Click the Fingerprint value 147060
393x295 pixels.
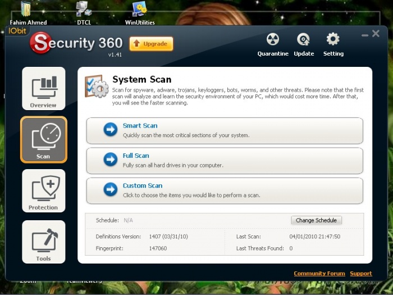coord(158,248)
